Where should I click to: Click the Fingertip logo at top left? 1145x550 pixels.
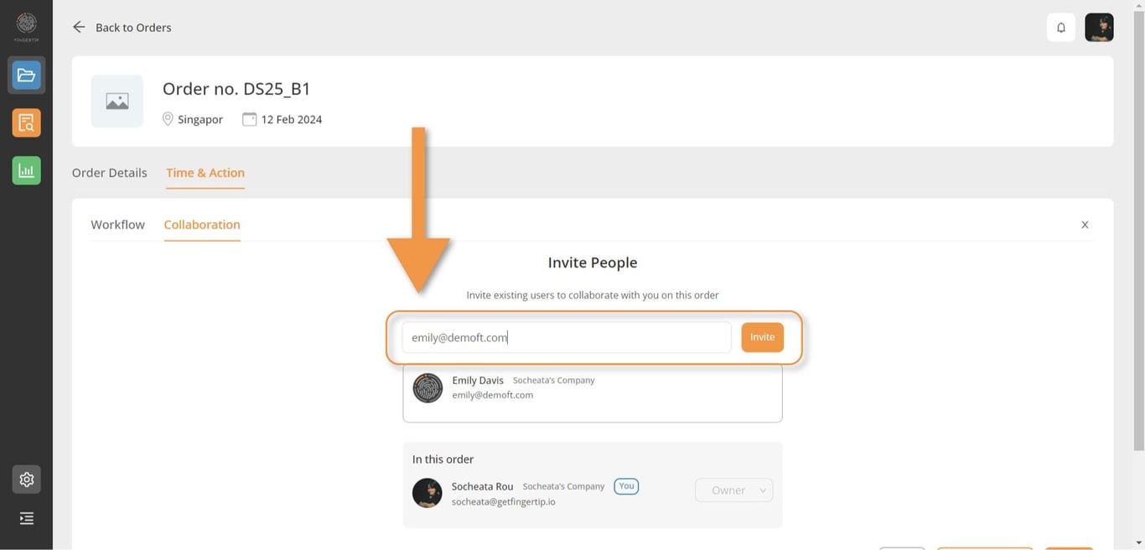(26, 26)
